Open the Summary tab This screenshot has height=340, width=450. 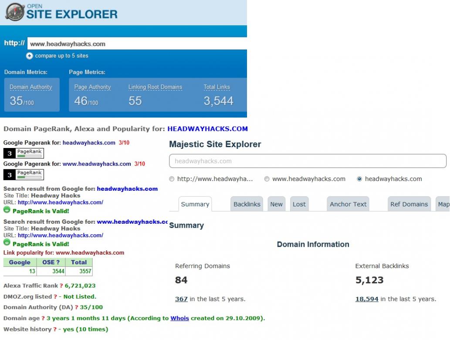coord(195,204)
